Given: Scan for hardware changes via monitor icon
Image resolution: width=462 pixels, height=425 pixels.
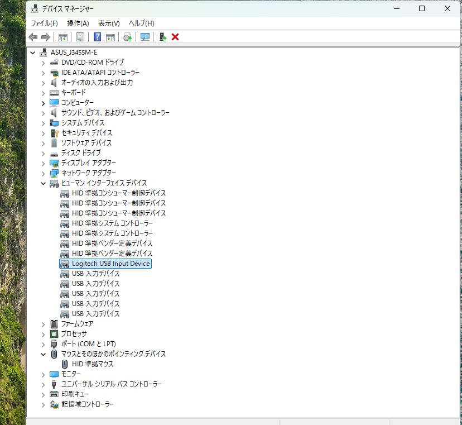Looking at the screenshot, I should click(145, 37).
